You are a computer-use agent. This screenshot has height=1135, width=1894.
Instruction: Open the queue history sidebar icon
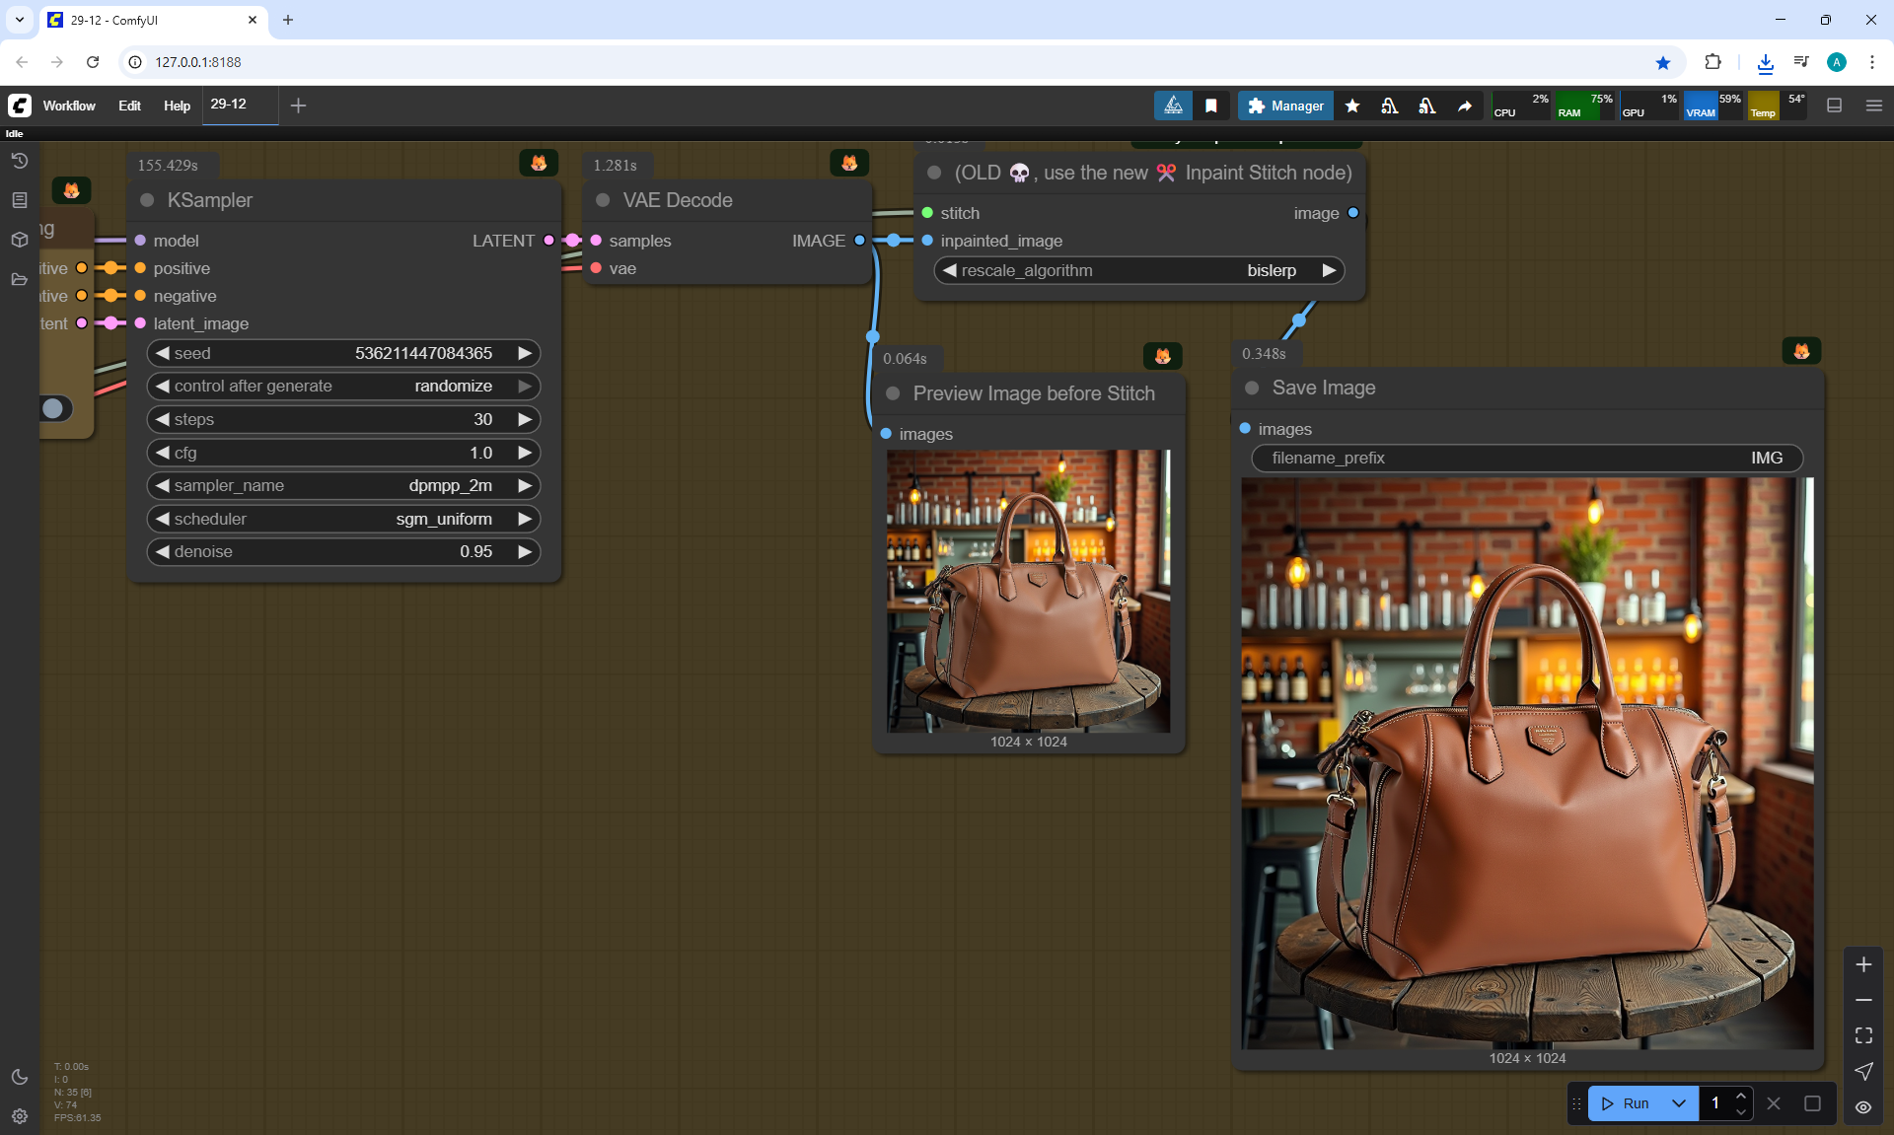pyautogui.click(x=19, y=161)
